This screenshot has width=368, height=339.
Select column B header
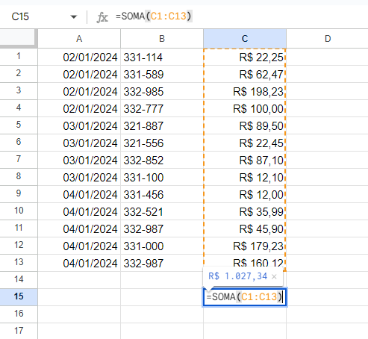162,39
